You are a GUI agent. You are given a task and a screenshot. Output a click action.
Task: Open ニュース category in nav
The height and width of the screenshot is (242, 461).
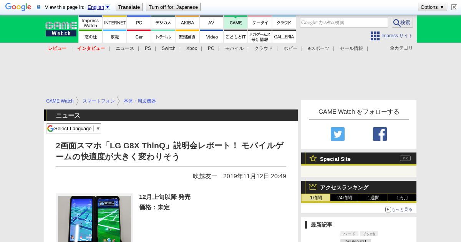pyautogui.click(x=125, y=48)
